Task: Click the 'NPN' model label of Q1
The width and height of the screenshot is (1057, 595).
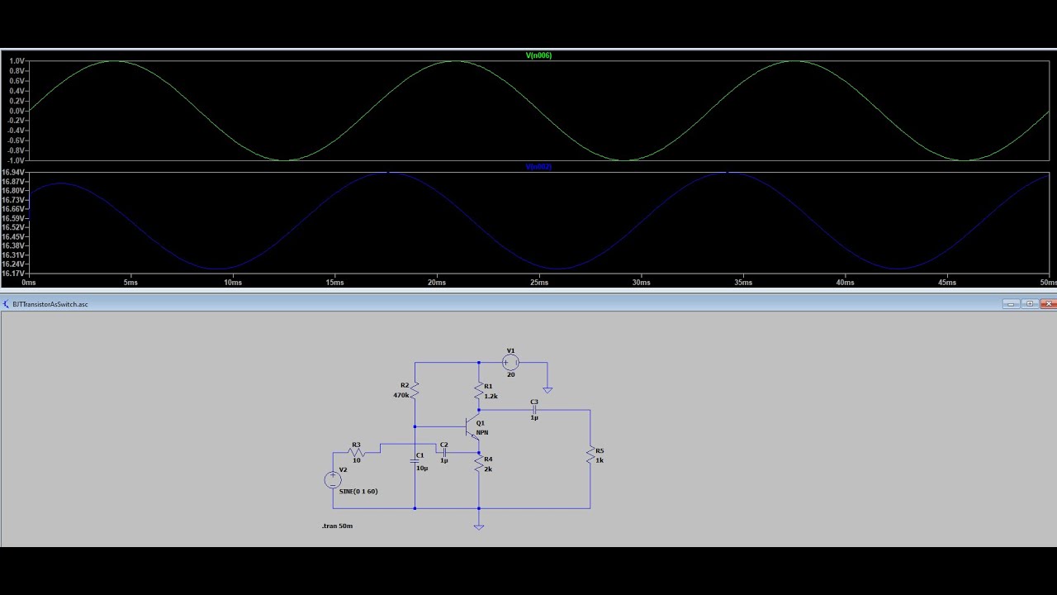Action: 482,432
